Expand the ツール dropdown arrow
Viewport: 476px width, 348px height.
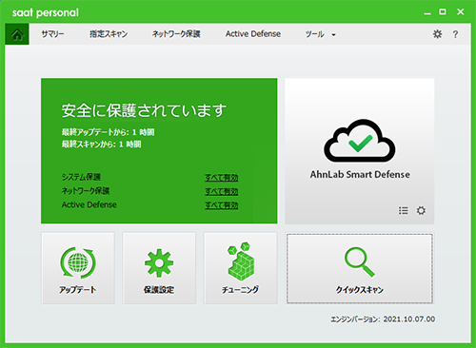pos(333,34)
